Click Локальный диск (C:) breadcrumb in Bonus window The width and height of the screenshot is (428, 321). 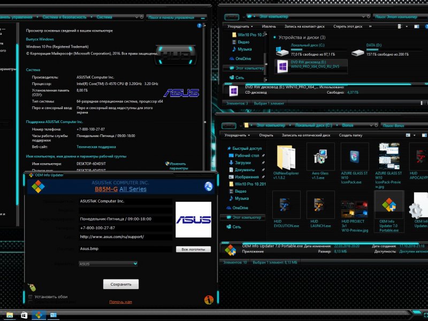pyautogui.click(x=314, y=125)
